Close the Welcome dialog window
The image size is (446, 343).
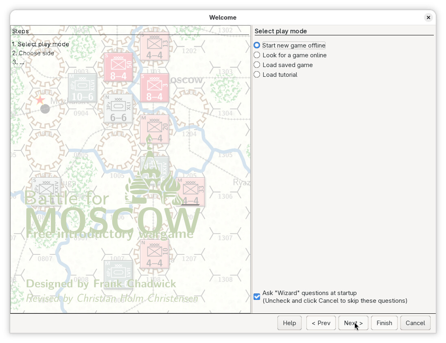[x=428, y=17]
